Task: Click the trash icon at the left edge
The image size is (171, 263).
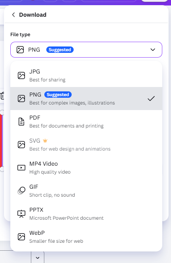Action: coord(2,96)
